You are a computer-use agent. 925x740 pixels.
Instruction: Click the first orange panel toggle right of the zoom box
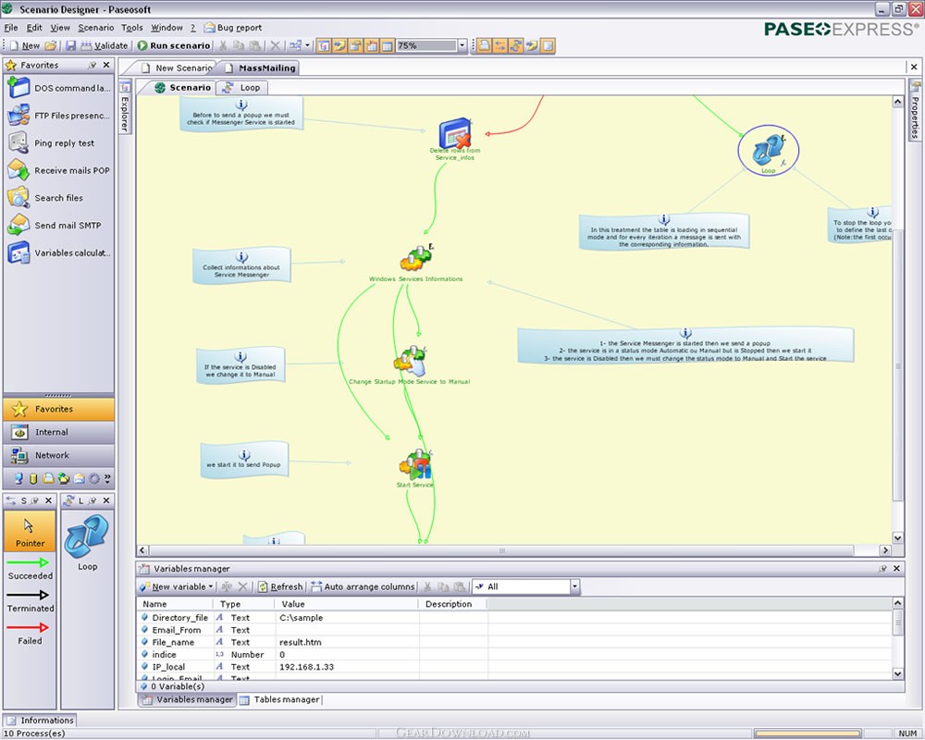tap(484, 45)
